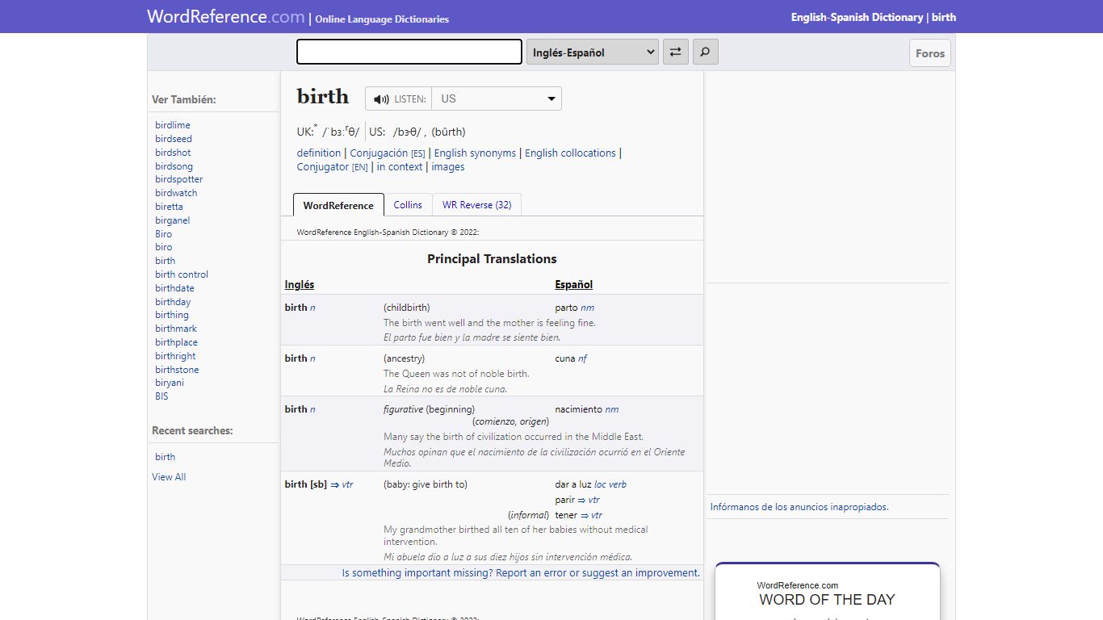Viewport: 1103px width, 620px height.
Task: Open capitalized Biro in the sidebar list
Action: point(164,234)
